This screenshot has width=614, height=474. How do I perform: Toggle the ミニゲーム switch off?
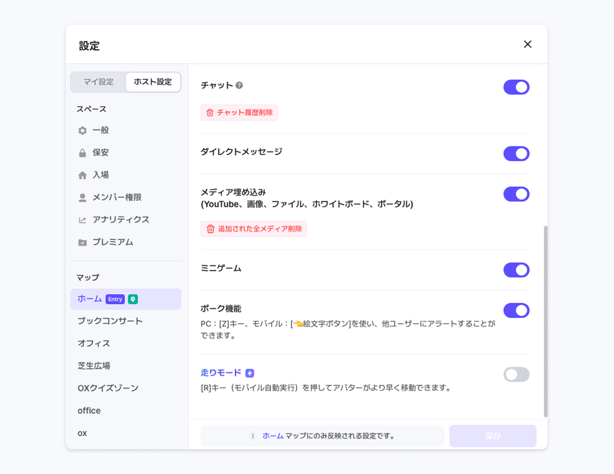click(x=516, y=270)
